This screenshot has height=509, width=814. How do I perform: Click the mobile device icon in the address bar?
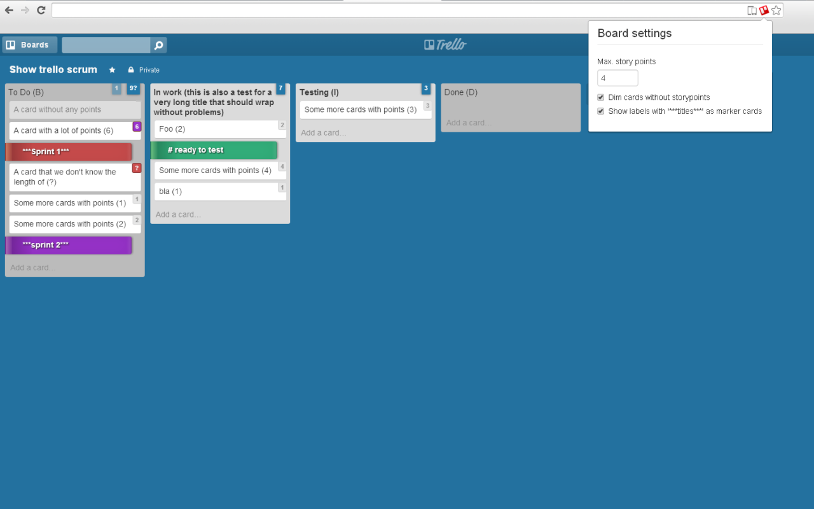pyautogui.click(x=751, y=10)
